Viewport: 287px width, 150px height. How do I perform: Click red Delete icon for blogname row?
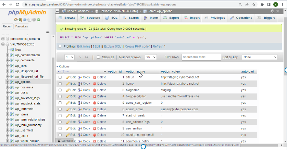pyautogui.click(x=95, y=90)
